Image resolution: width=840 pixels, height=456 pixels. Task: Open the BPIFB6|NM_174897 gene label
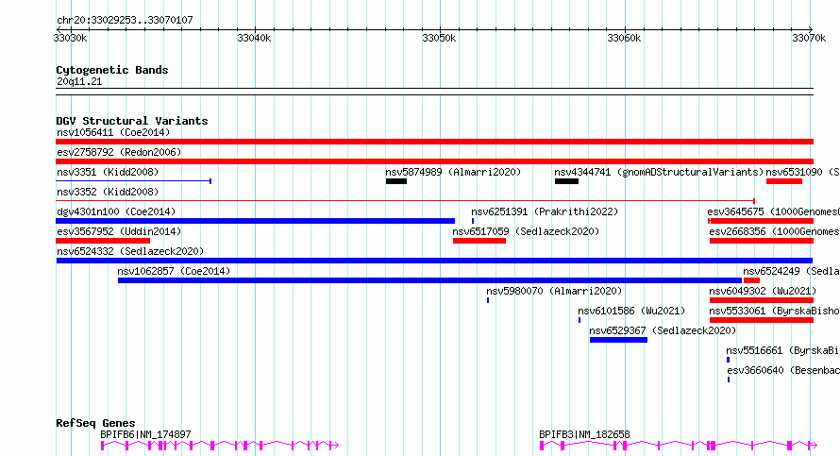[x=145, y=434]
